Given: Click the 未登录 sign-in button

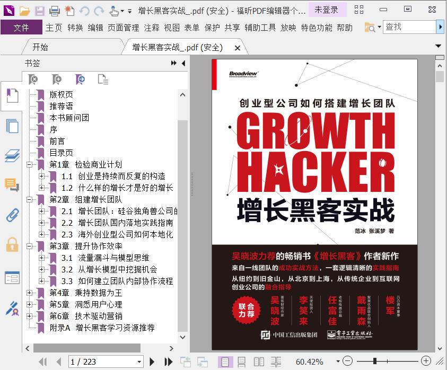Looking at the screenshot, I should [327, 10].
